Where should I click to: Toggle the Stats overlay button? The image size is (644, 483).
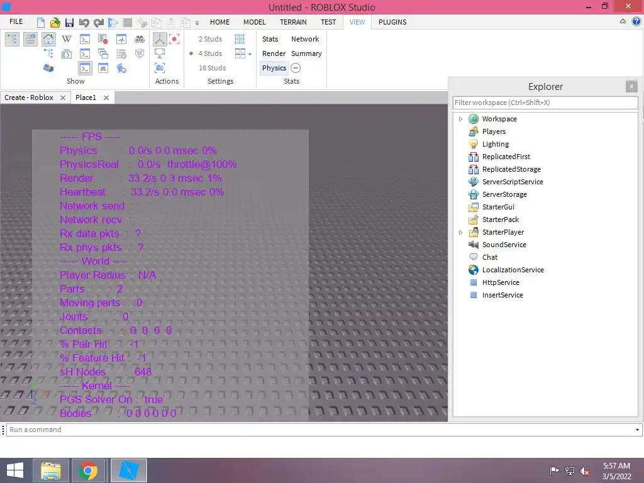(270, 39)
